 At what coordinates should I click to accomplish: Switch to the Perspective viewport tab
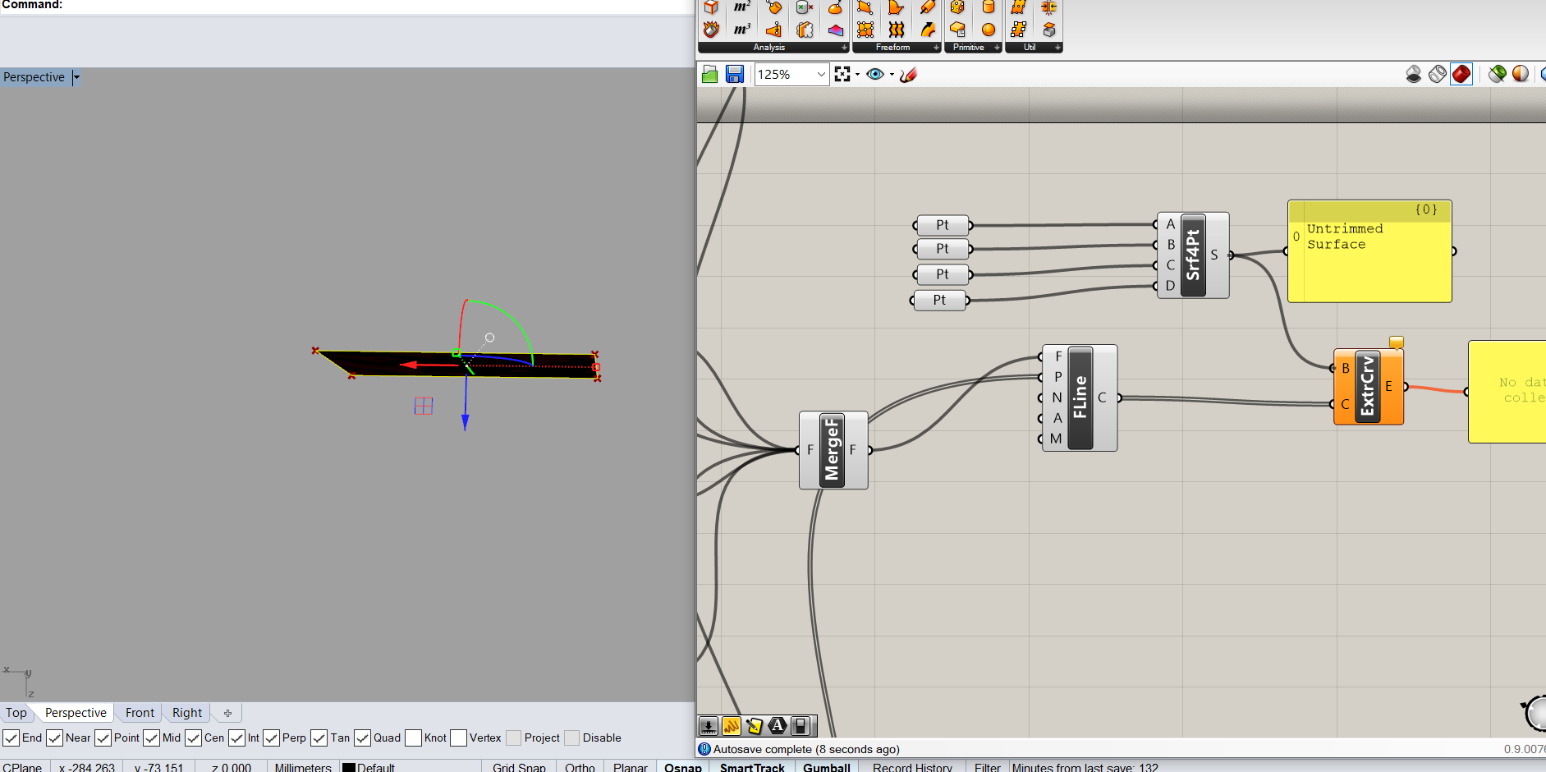76,713
